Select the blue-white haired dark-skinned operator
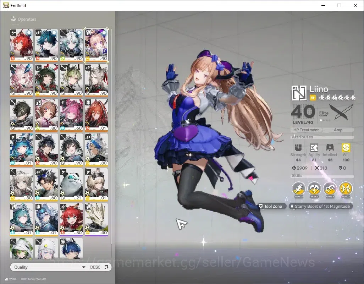Viewport: 364px width, 284px height. click(96, 149)
